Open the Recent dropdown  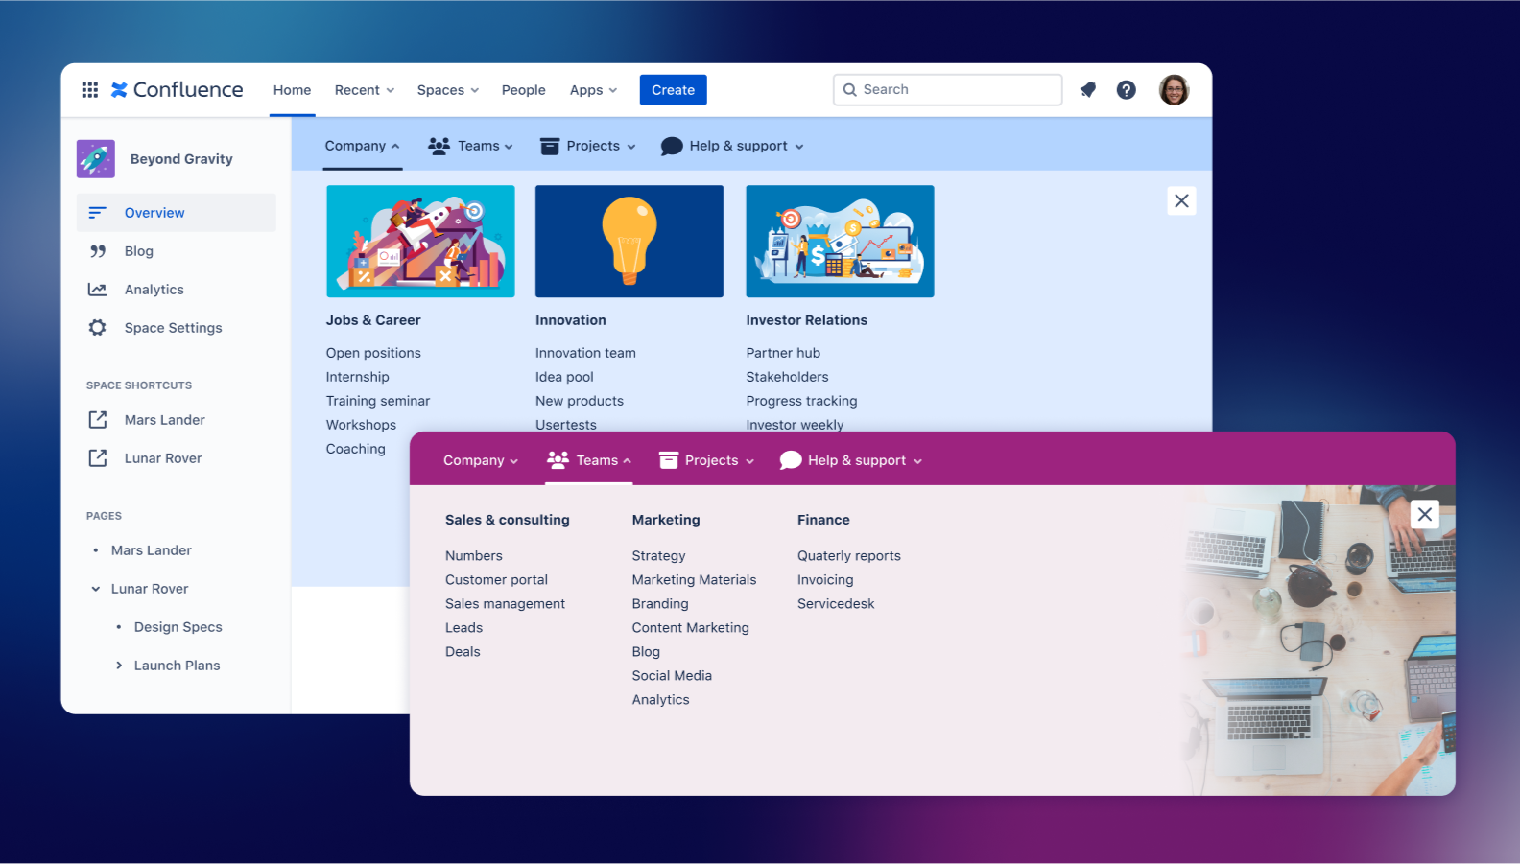(365, 90)
